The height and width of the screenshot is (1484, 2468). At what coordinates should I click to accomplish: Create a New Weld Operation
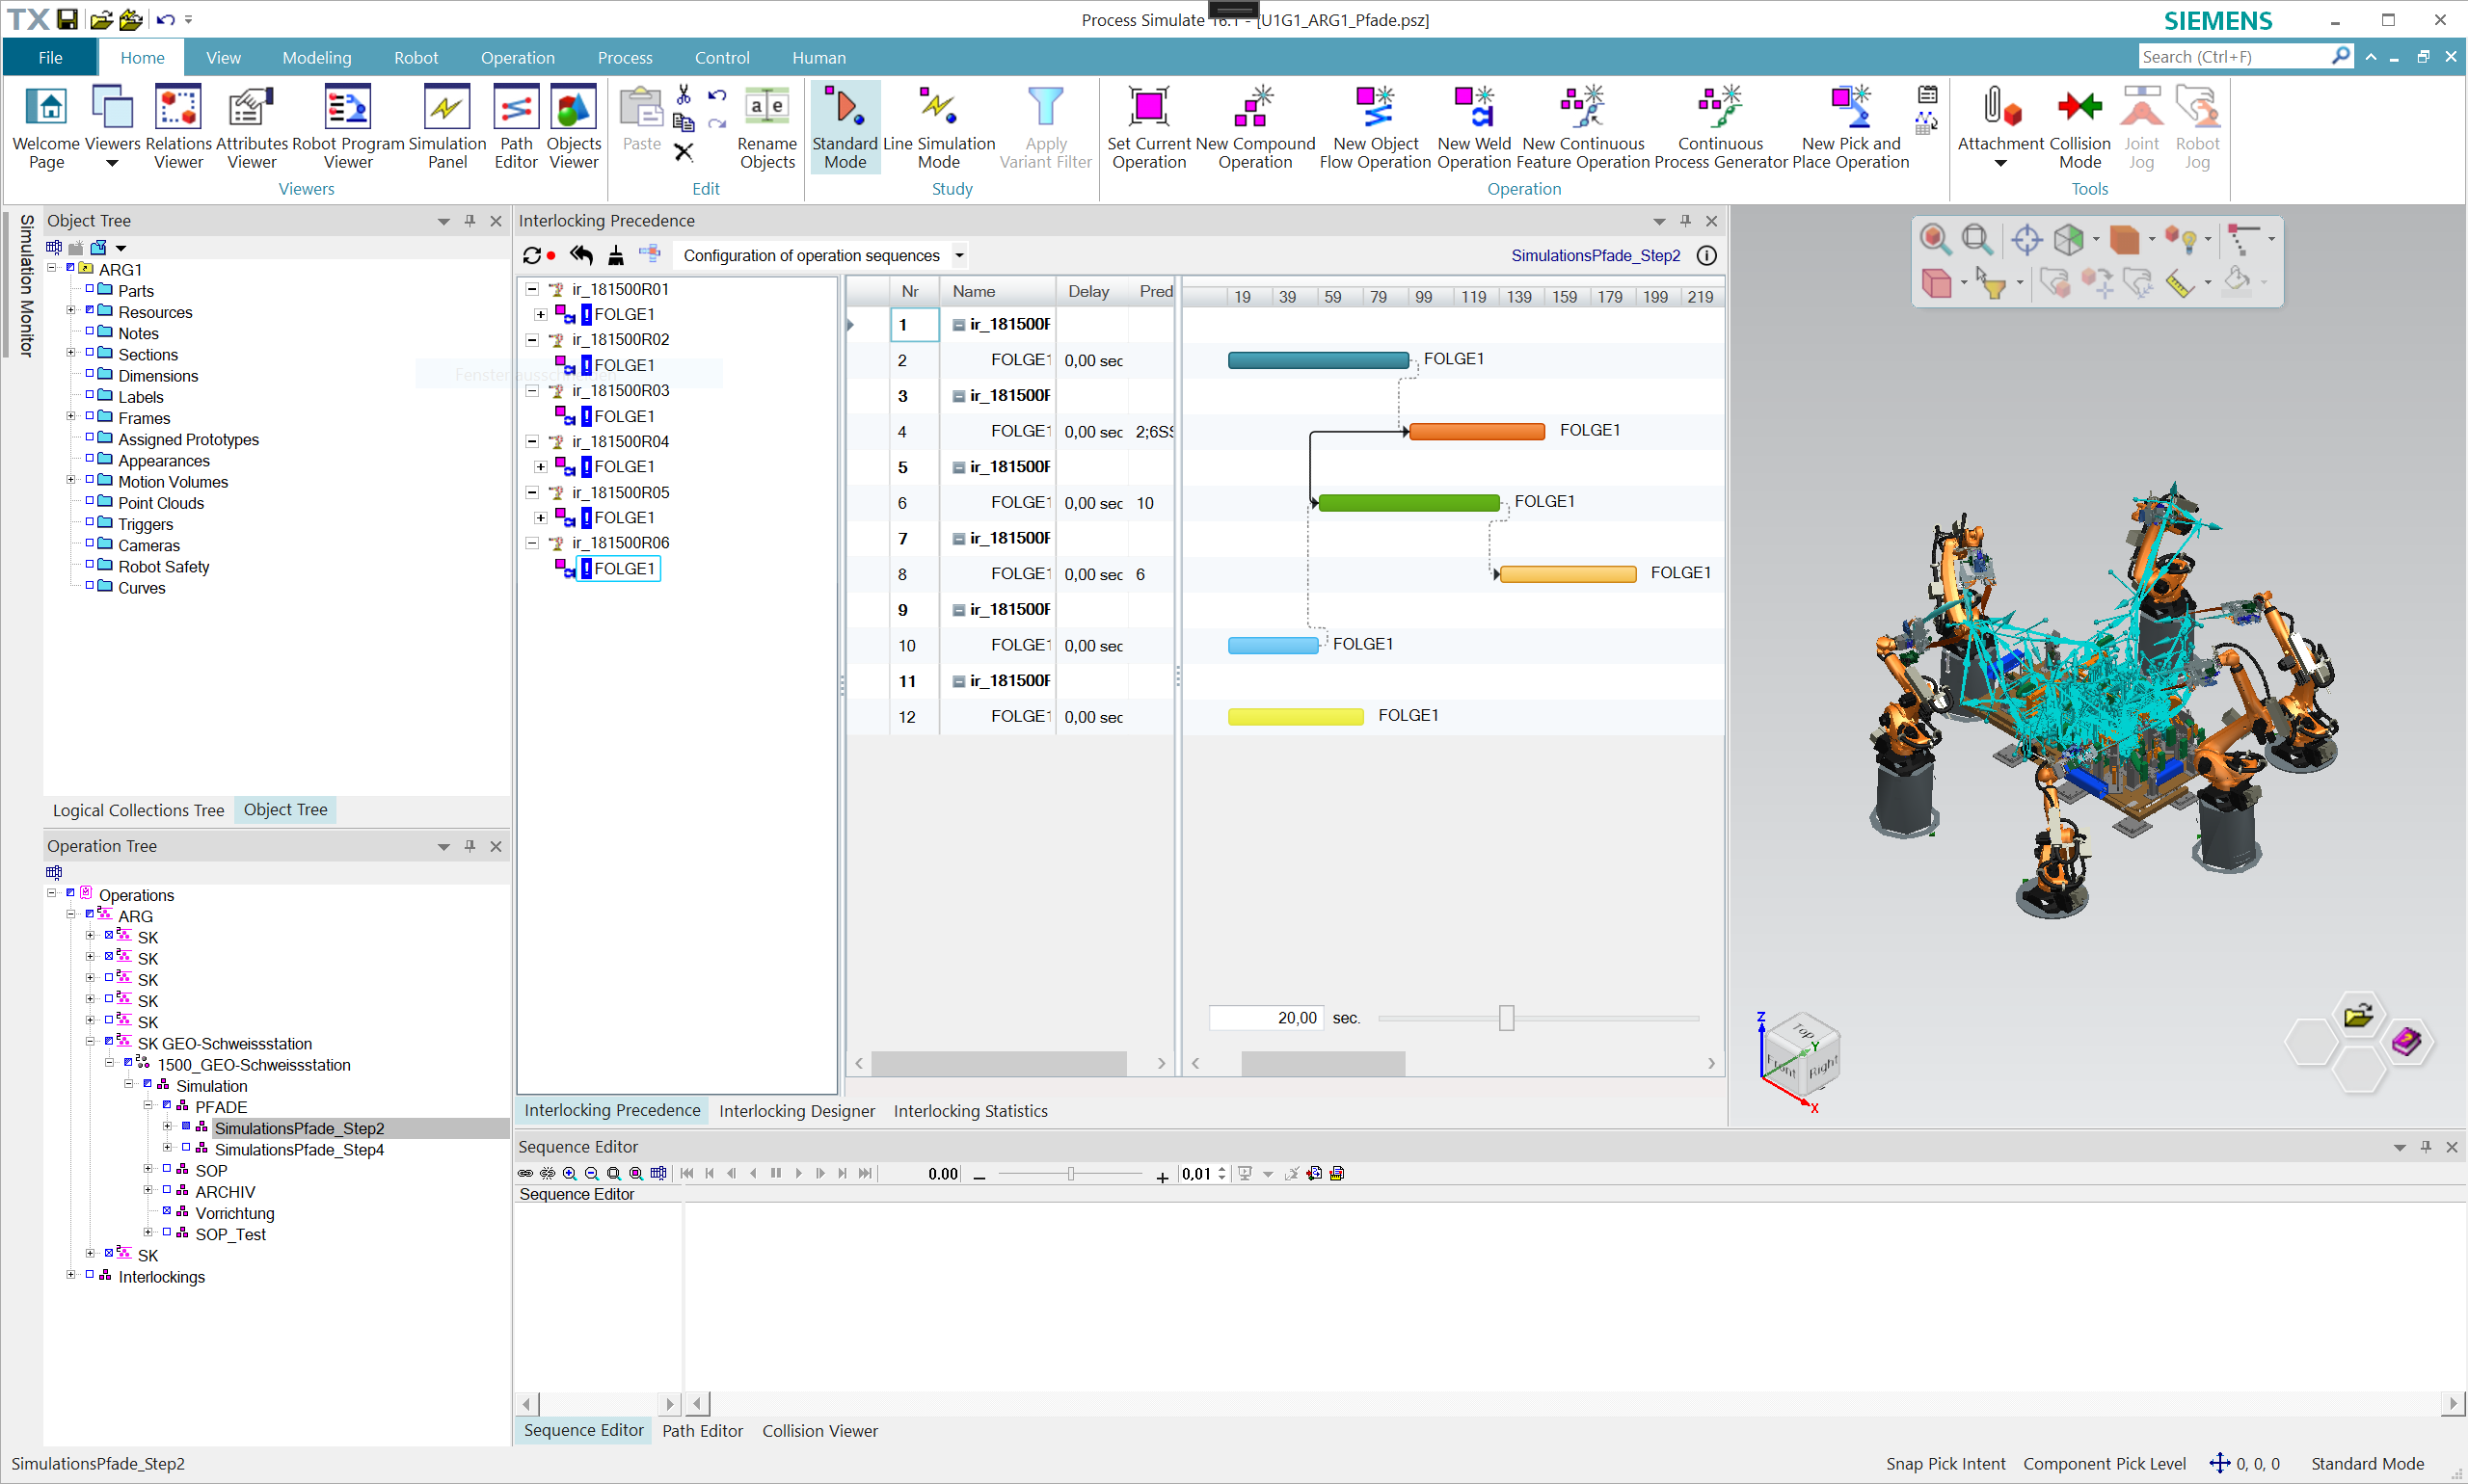tap(1474, 127)
